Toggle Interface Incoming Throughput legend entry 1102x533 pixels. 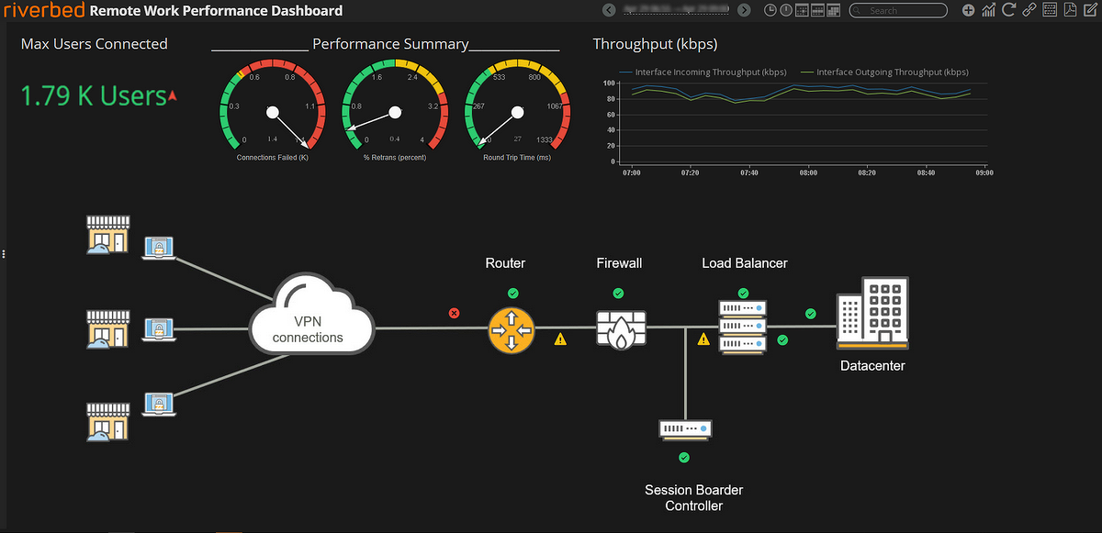point(703,72)
